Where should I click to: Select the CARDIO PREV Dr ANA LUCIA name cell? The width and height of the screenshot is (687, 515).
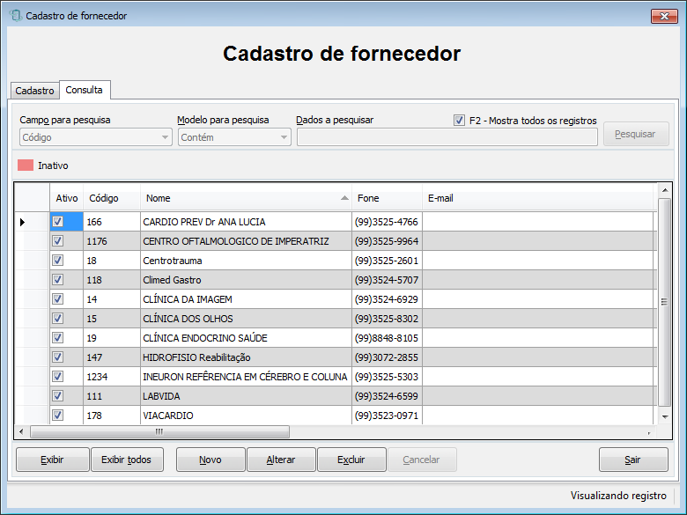tap(246, 222)
